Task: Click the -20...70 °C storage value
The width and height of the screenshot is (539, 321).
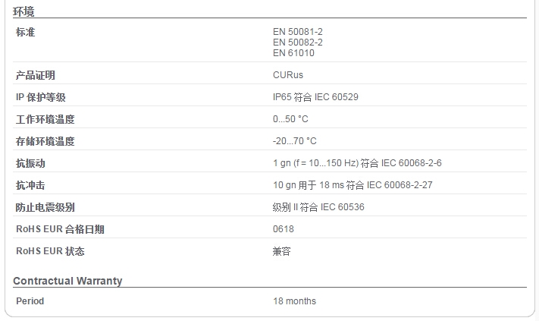Action: coord(295,141)
